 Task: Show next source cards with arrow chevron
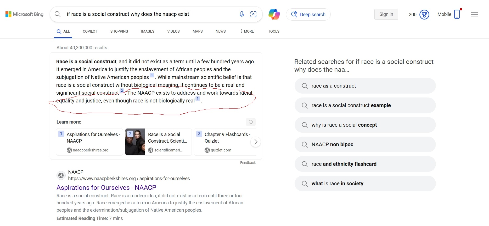pyautogui.click(x=256, y=142)
